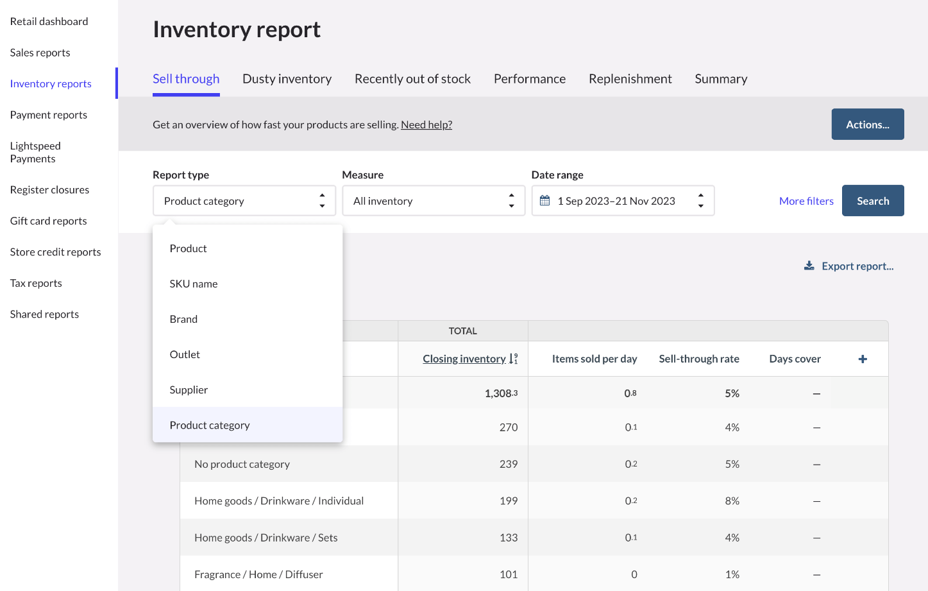Select Supplier from the Report type list
Viewport: 928px width, 591px height.
click(x=188, y=390)
